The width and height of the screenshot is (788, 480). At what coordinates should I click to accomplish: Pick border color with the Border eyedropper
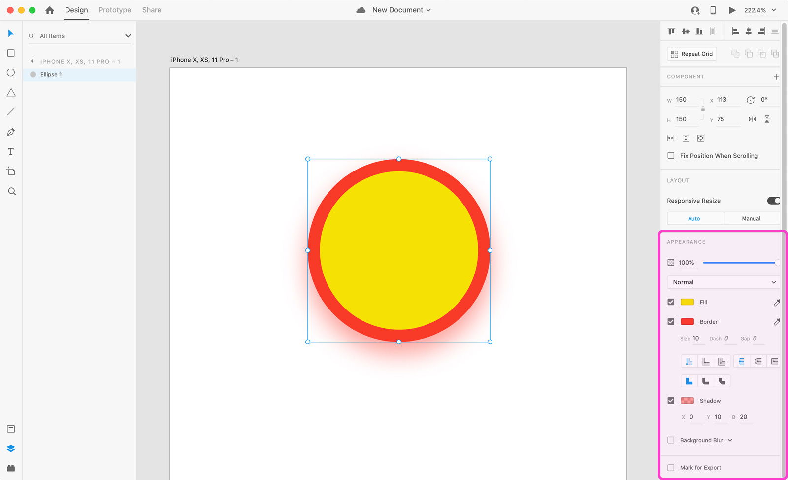[x=776, y=322]
